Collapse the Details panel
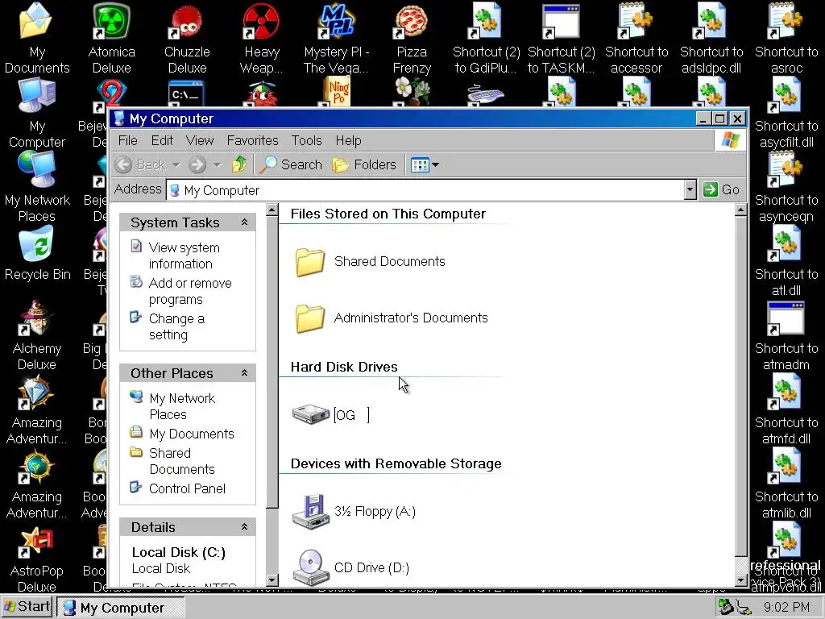This screenshot has height=619, width=825. 244,527
